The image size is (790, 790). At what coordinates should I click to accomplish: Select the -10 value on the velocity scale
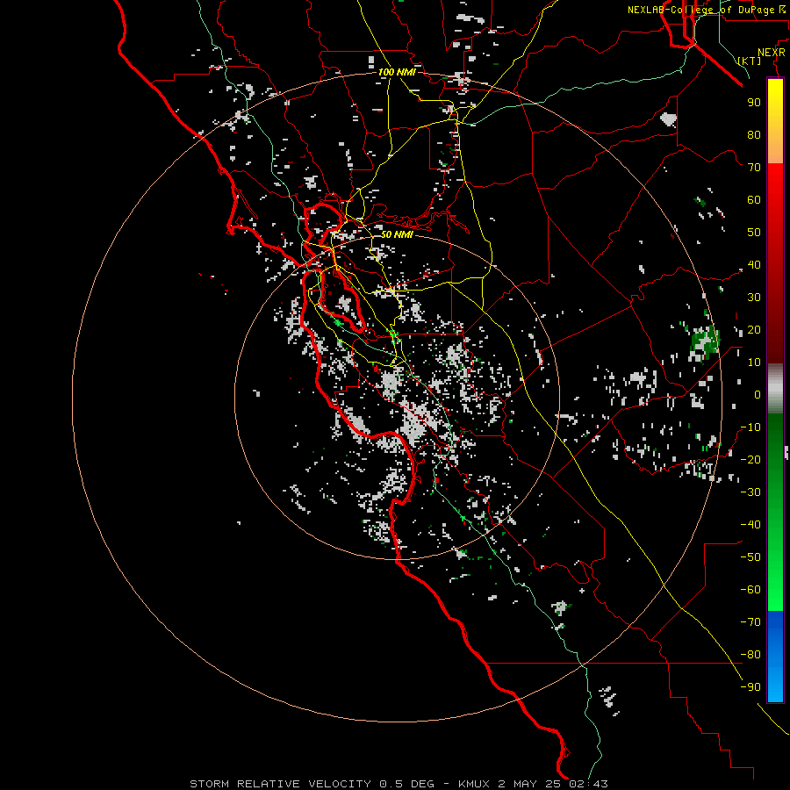750,427
